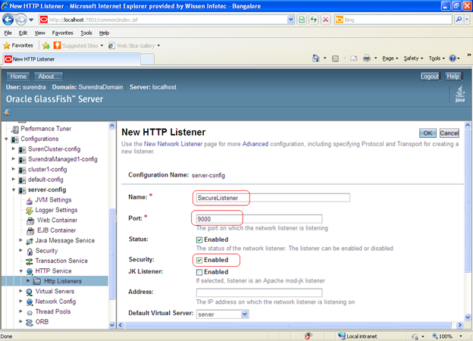Click the Thread Pools icon
The height and width of the screenshot is (341, 473).
click(x=30, y=312)
